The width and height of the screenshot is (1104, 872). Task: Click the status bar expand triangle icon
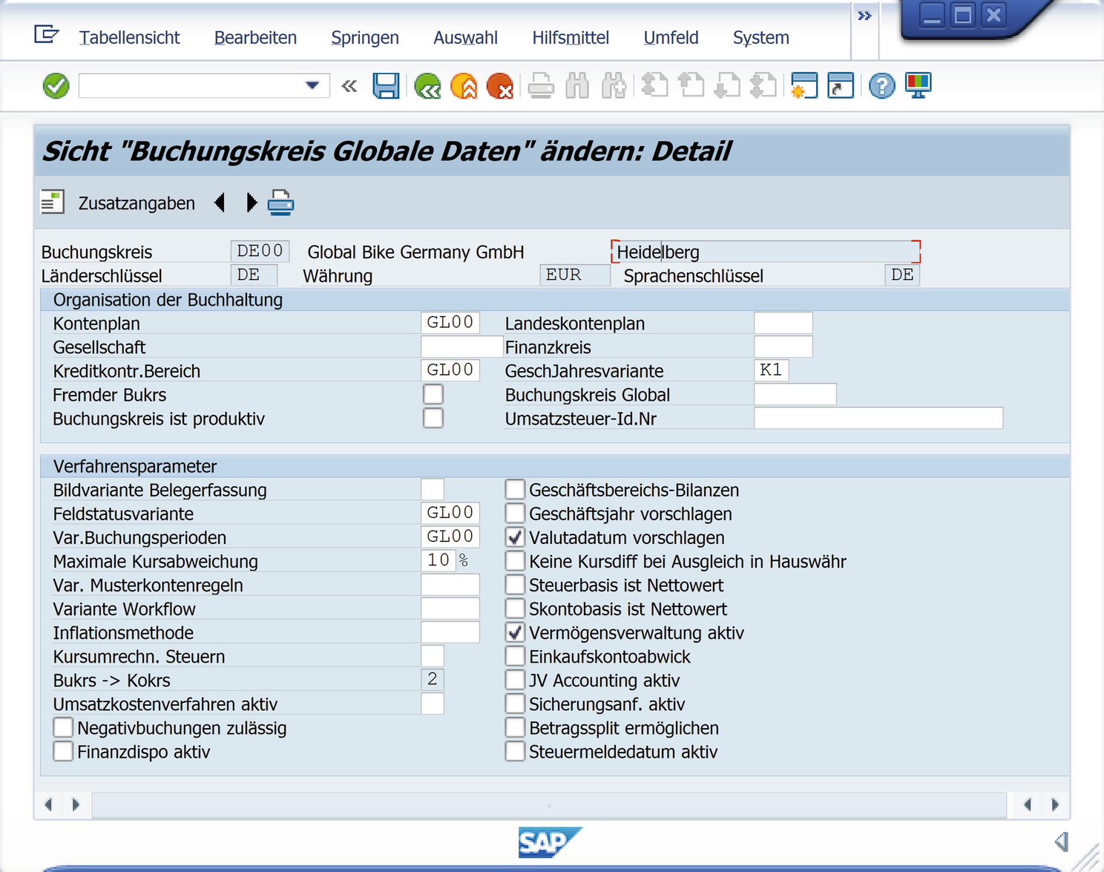click(1062, 841)
